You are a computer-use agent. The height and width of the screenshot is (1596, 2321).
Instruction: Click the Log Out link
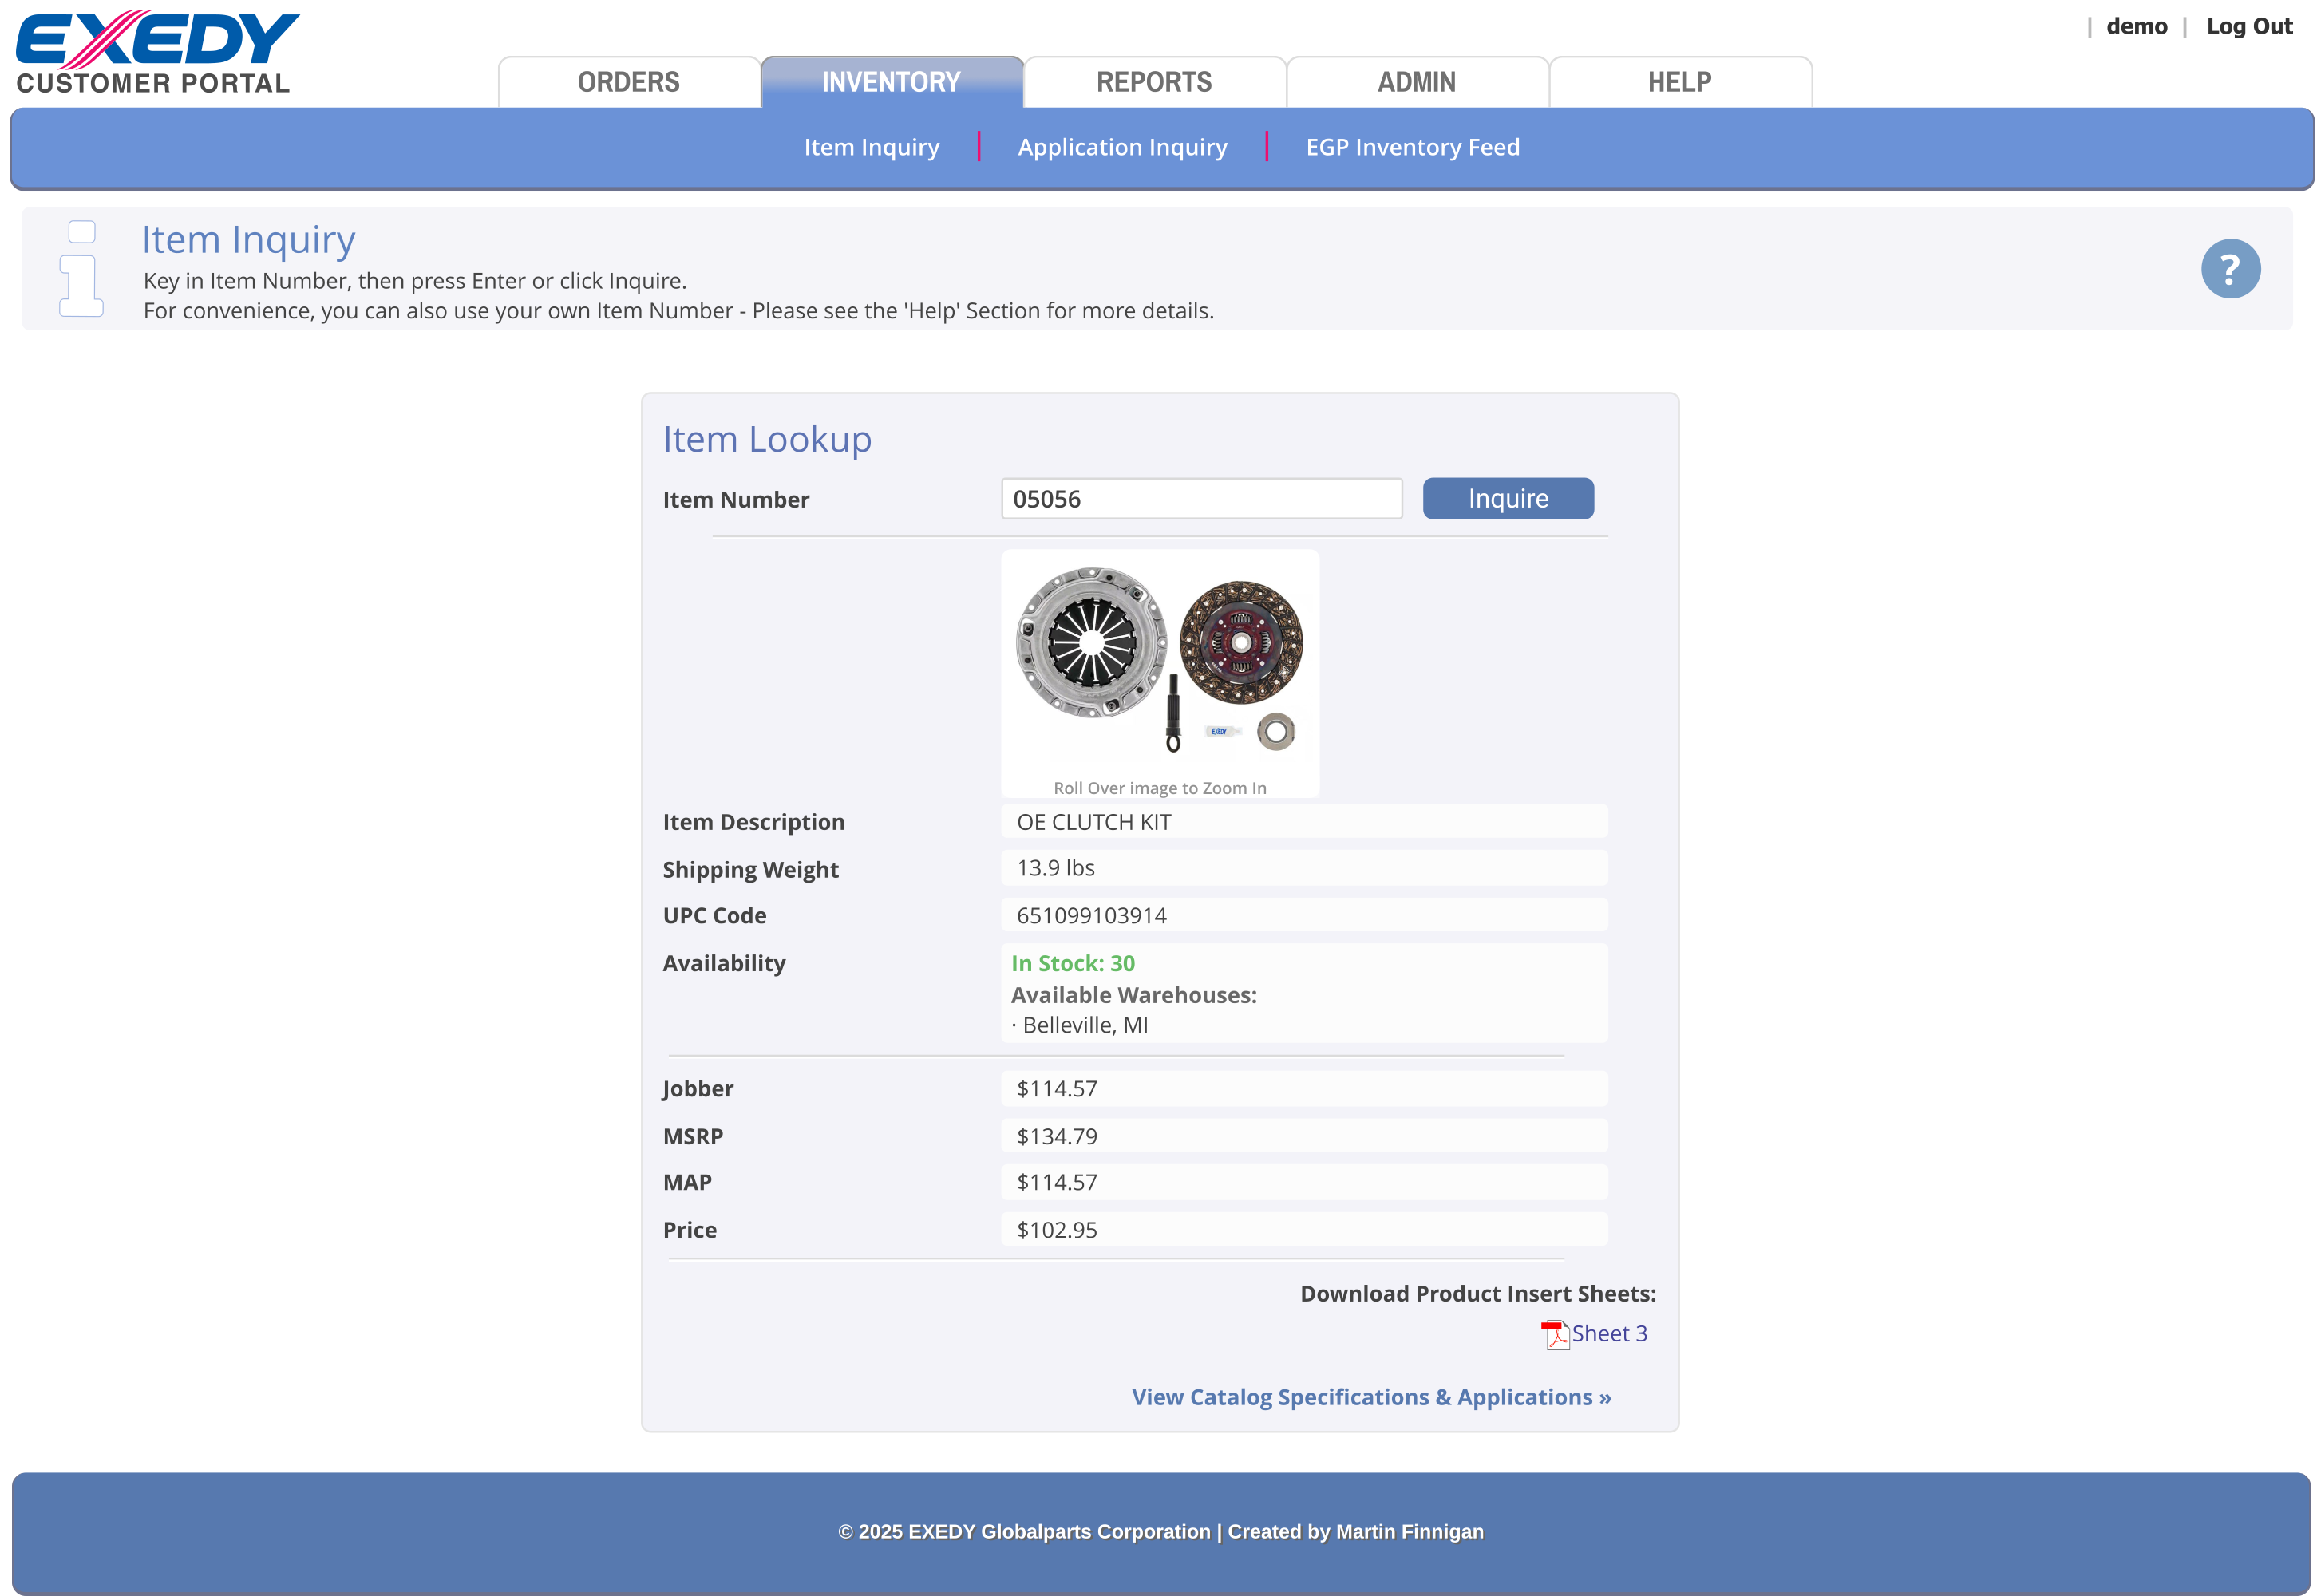[x=2248, y=26]
